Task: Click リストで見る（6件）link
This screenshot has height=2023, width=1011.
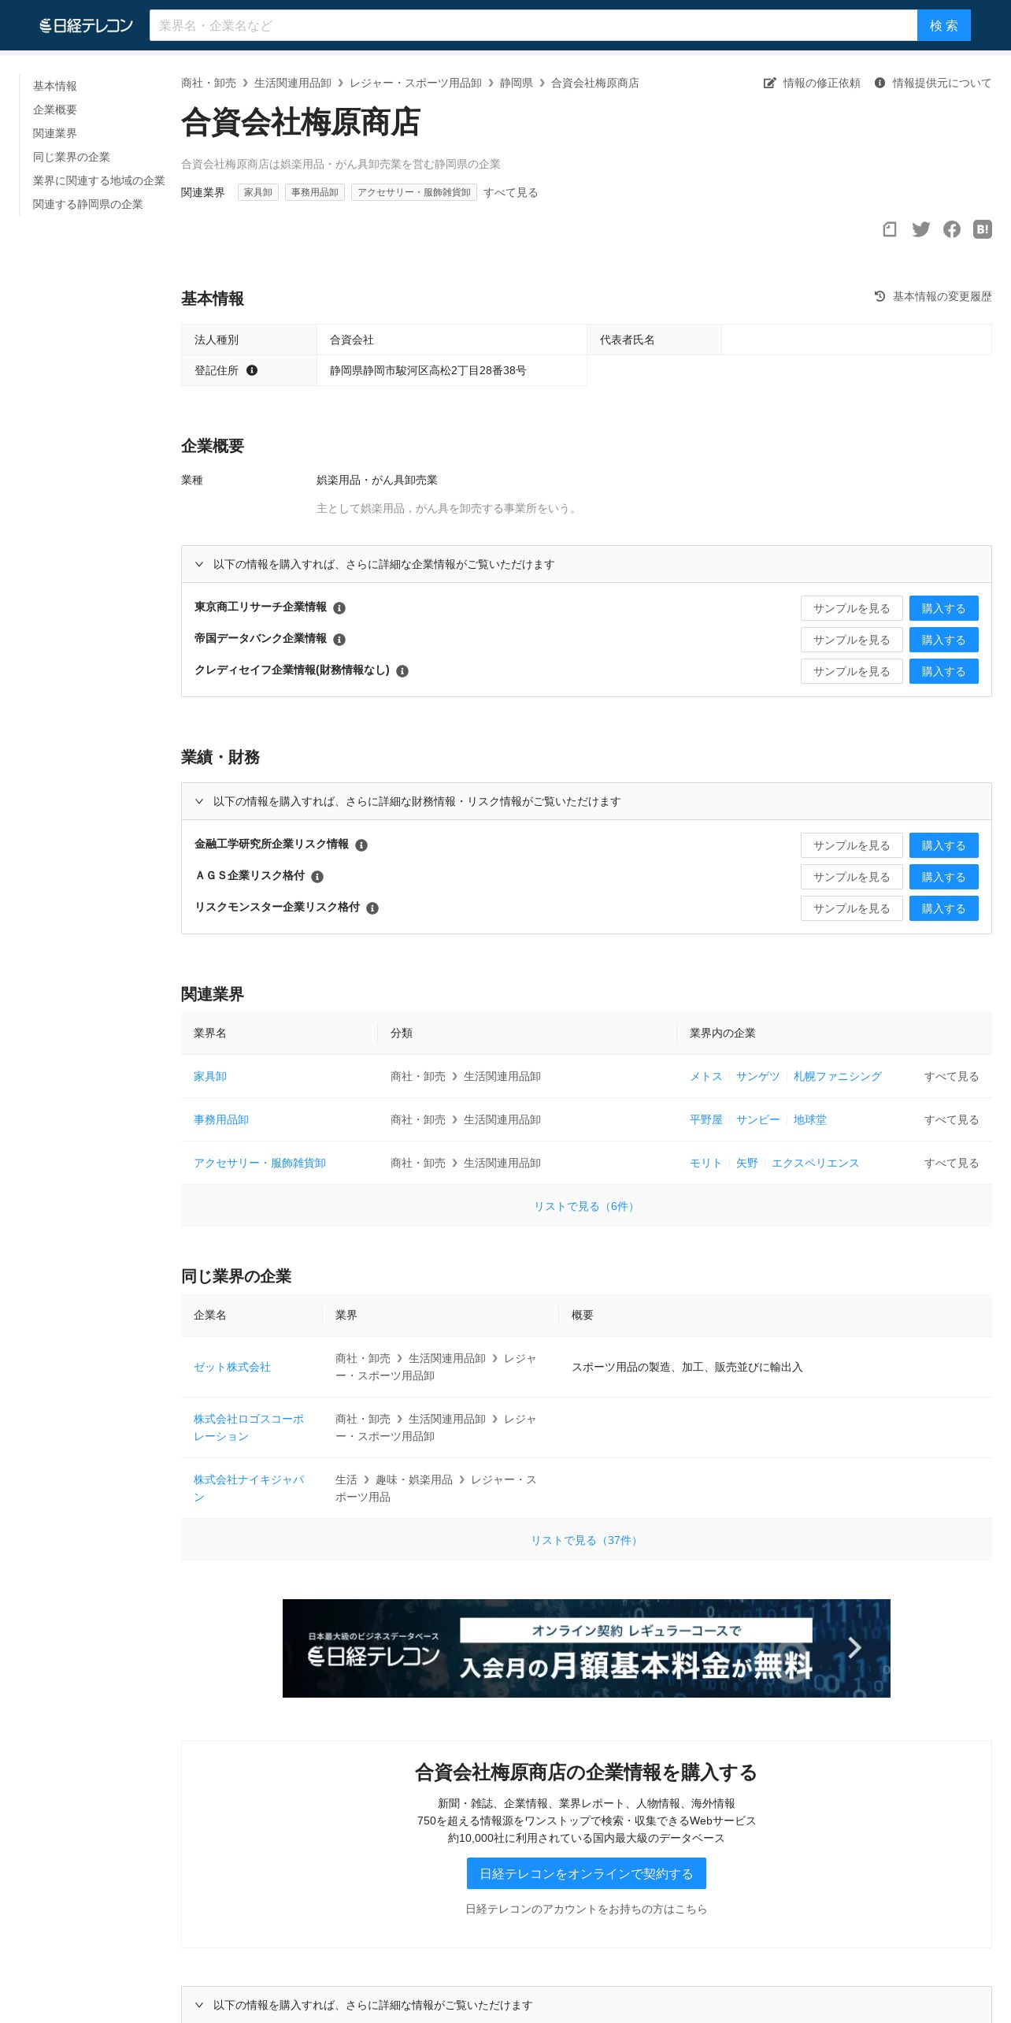Action: coord(587,1206)
